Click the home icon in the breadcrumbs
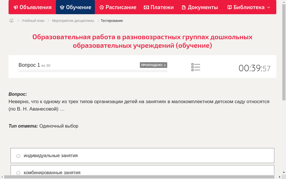286x179 pixels. tap(11, 20)
